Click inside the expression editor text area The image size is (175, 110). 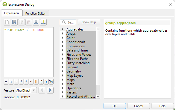click(28, 52)
